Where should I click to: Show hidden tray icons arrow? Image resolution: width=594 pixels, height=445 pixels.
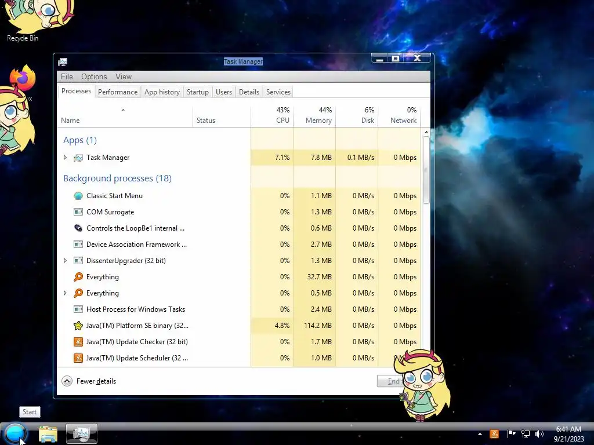pyautogui.click(x=480, y=434)
